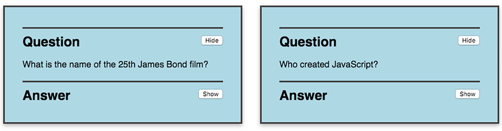Click the divider line above Question in JavaScript card
502x131 pixels.
[x=379, y=28]
